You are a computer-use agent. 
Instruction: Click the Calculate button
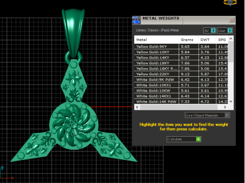click(x=184, y=139)
